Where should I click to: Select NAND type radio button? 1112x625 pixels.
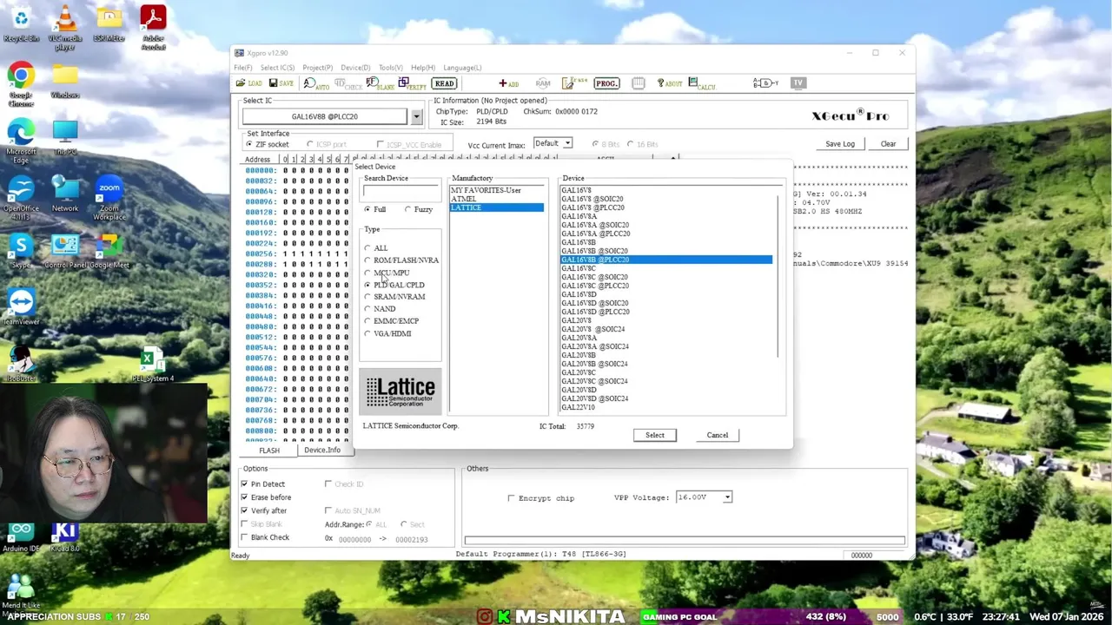[x=367, y=309]
